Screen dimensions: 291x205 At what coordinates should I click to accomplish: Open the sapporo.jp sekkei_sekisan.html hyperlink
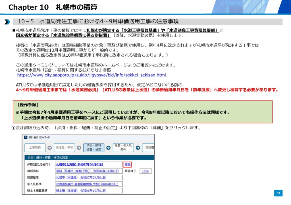click(92, 75)
